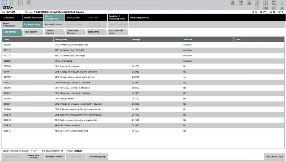Open the gear settings icon

pyautogui.click(x=265, y=8)
